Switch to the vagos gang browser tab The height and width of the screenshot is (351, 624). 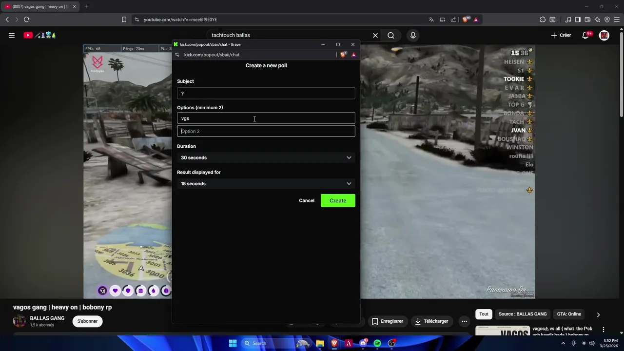coord(39,6)
